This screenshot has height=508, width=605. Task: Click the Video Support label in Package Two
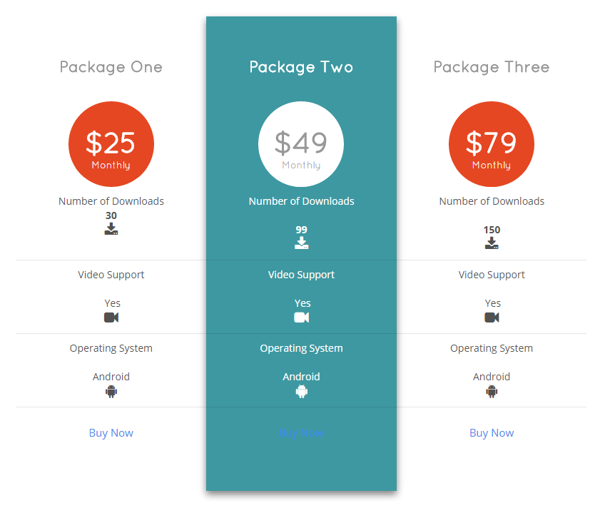[301, 275]
